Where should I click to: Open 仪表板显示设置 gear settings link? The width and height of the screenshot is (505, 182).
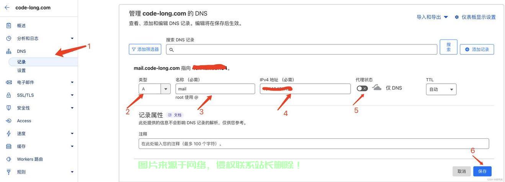[x=475, y=17]
